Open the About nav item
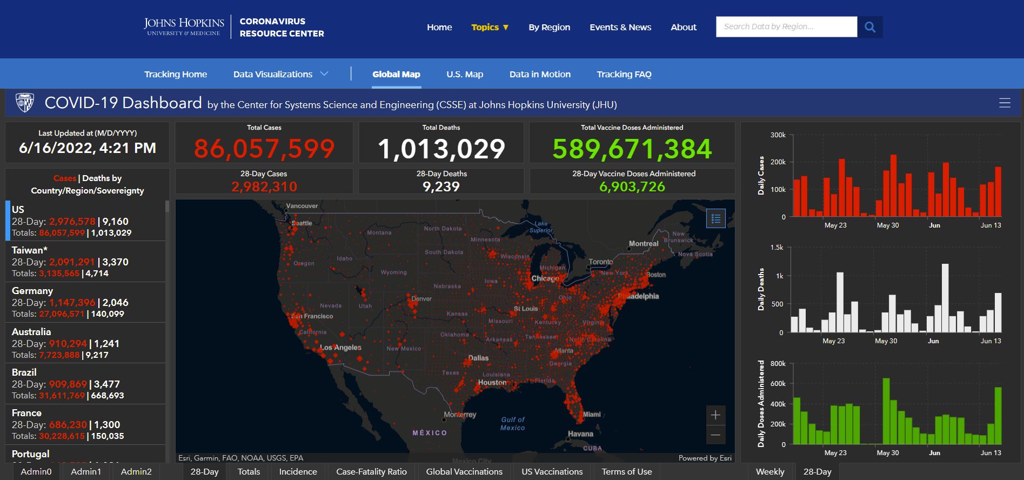1024x480 pixels. [684, 27]
